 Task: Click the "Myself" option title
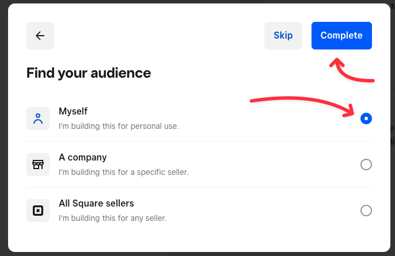click(73, 111)
